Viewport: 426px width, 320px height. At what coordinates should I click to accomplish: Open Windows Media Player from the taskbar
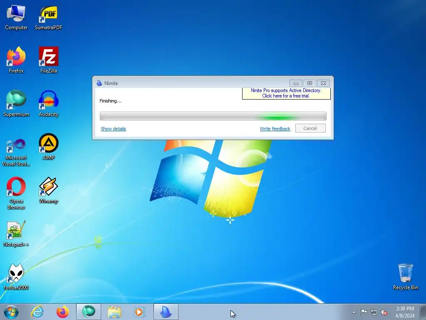click(x=140, y=312)
